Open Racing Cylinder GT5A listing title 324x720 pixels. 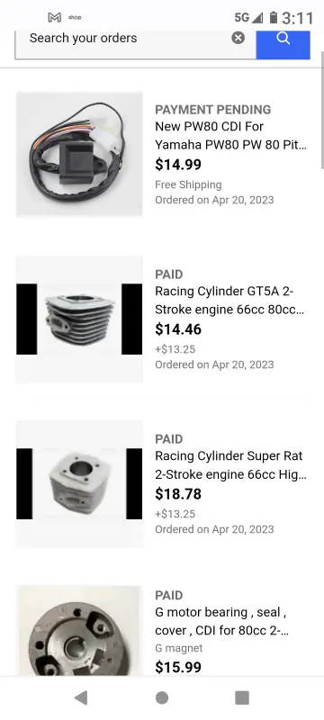pos(229,301)
